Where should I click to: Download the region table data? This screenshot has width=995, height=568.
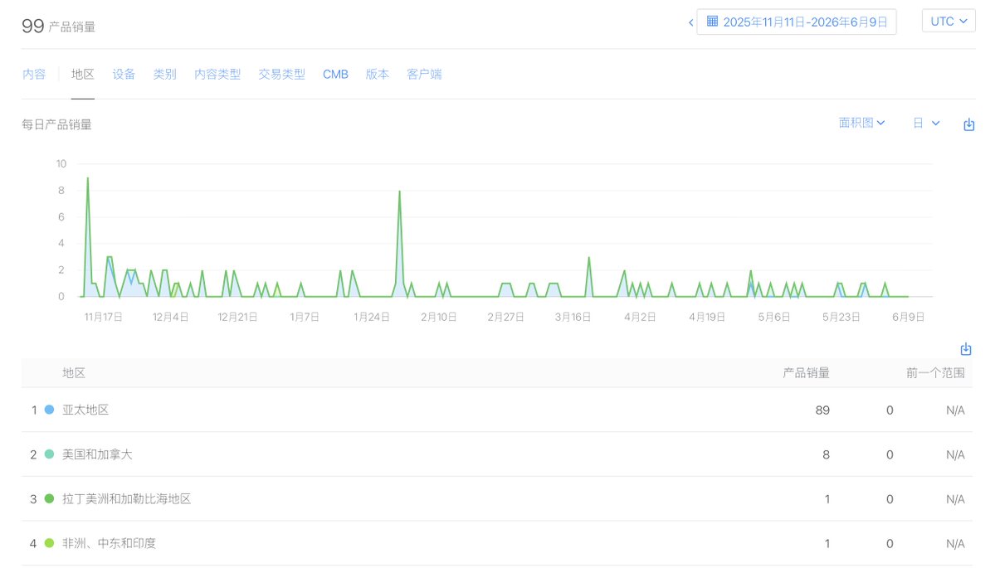click(965, 349)
